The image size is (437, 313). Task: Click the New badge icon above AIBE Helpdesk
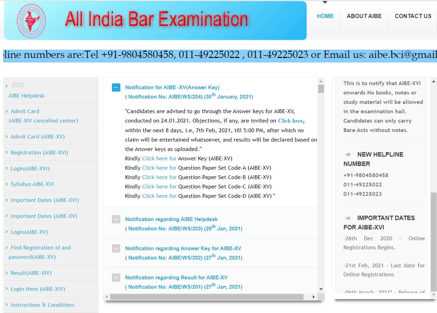click(17, 85)
